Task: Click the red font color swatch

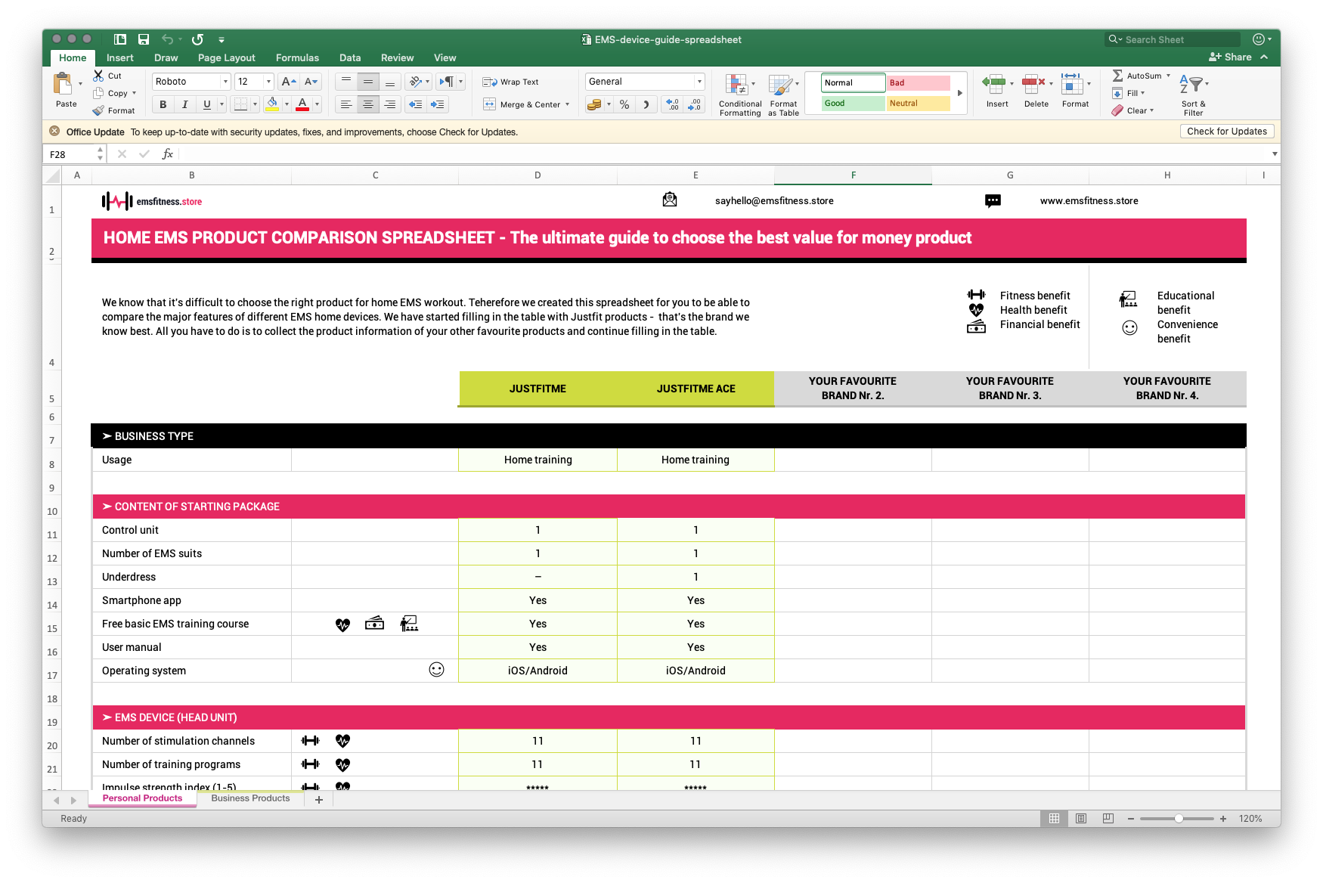Action: click(x=302, y=104)
